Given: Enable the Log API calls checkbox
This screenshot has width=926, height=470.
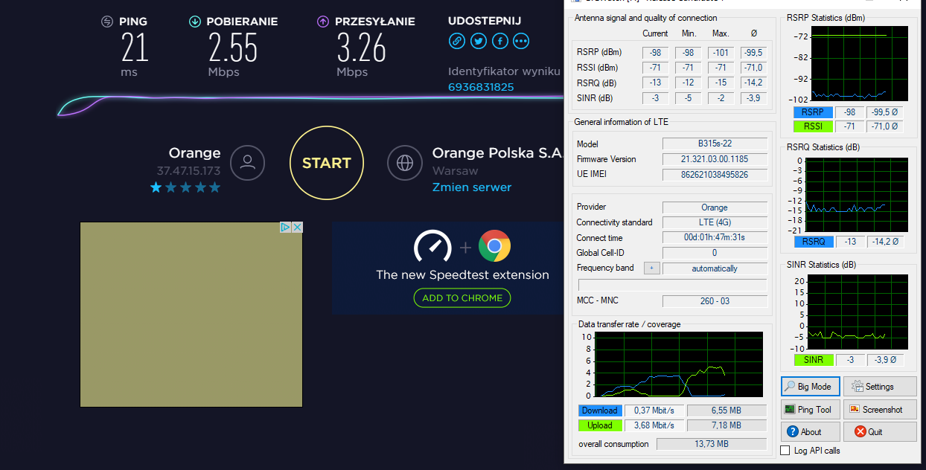Looking at the screenshot, I should [785, 451].
